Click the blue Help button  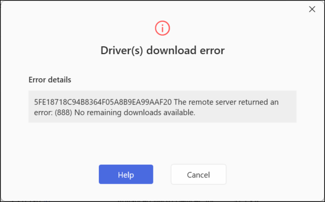126,174
